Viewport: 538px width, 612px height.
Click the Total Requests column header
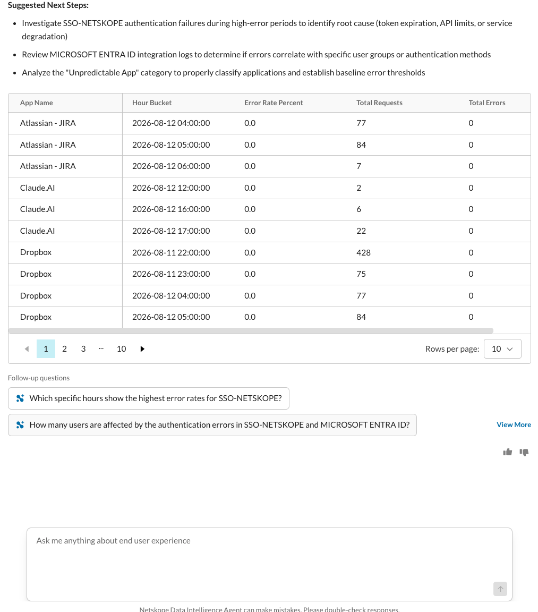[x=379, y=103]
